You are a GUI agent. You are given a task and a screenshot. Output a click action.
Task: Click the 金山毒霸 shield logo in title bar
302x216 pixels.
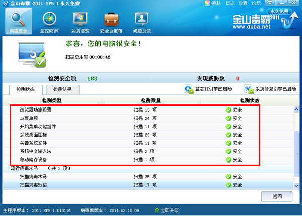point(6,4)
